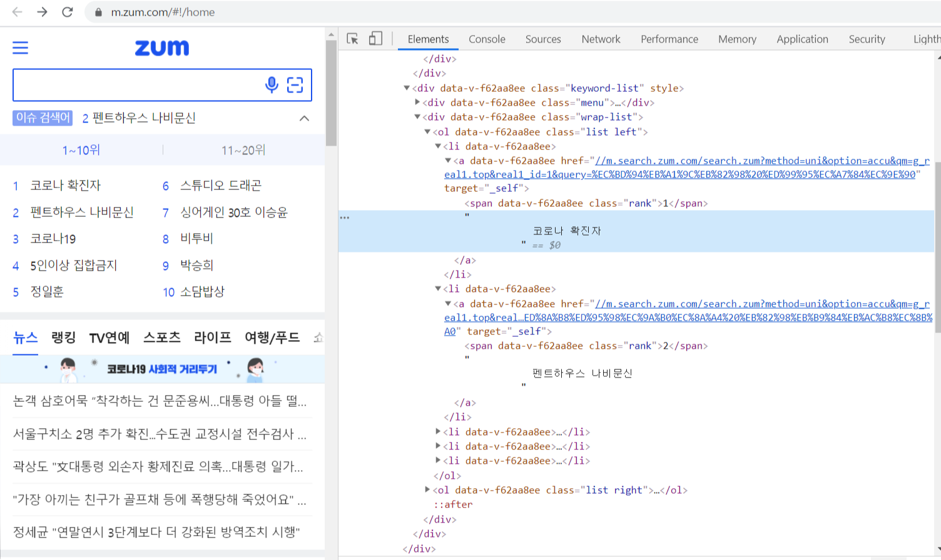Collapse the keyword-list div node
Viewport: 941px width, 560px height.
(x=407, y=88)
